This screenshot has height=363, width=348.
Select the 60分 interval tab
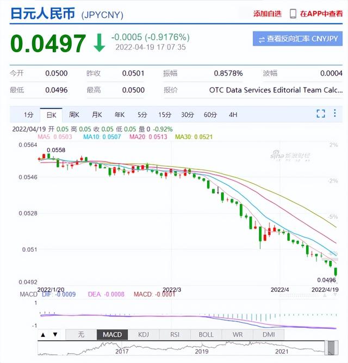click(210, 115)
